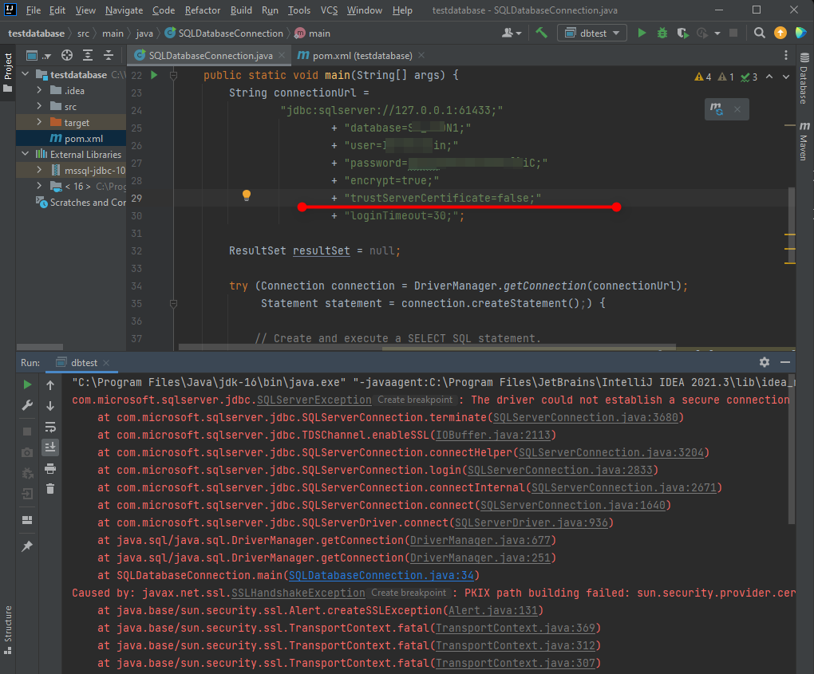Viewport: 814px width, 674px height.
Task: Hide the Run tool window
Action: coord(785,362)
